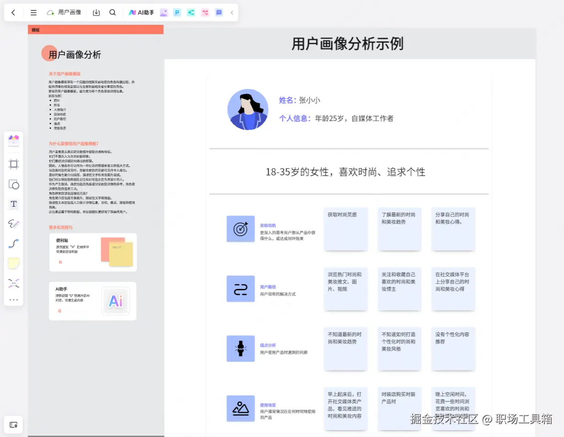
Task: Open search with the magnifier icon
Action: pyautogui.click(x=112, y=12)
